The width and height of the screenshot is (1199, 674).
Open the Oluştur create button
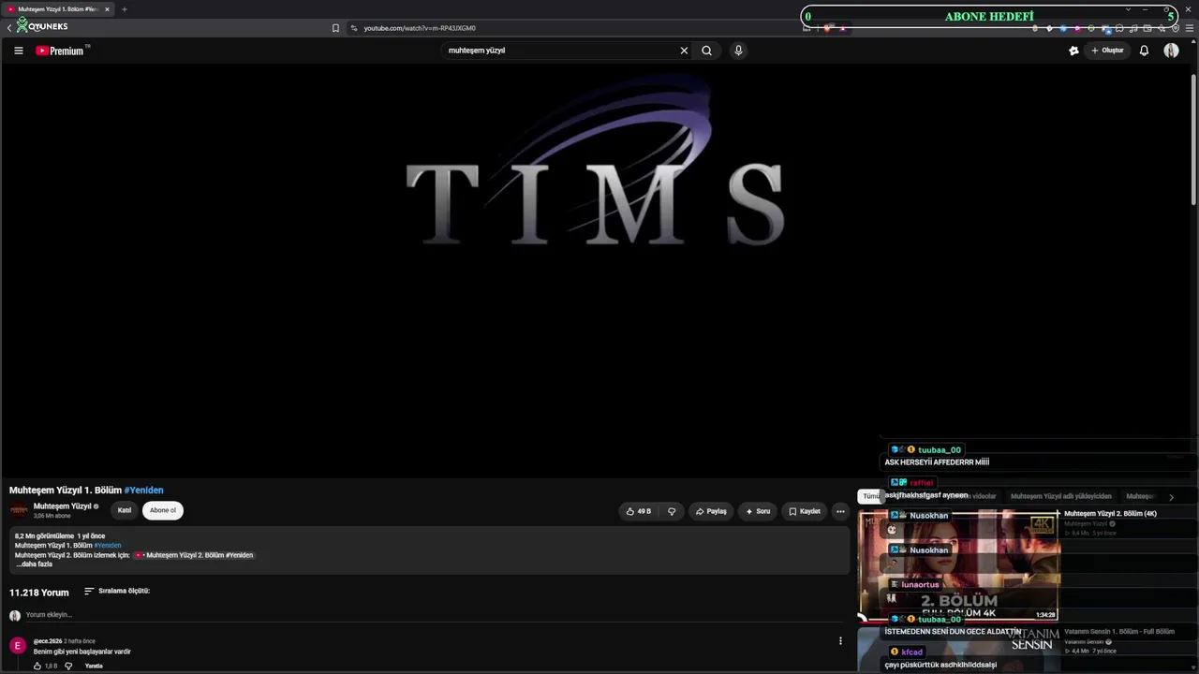tap(1107, 51)
